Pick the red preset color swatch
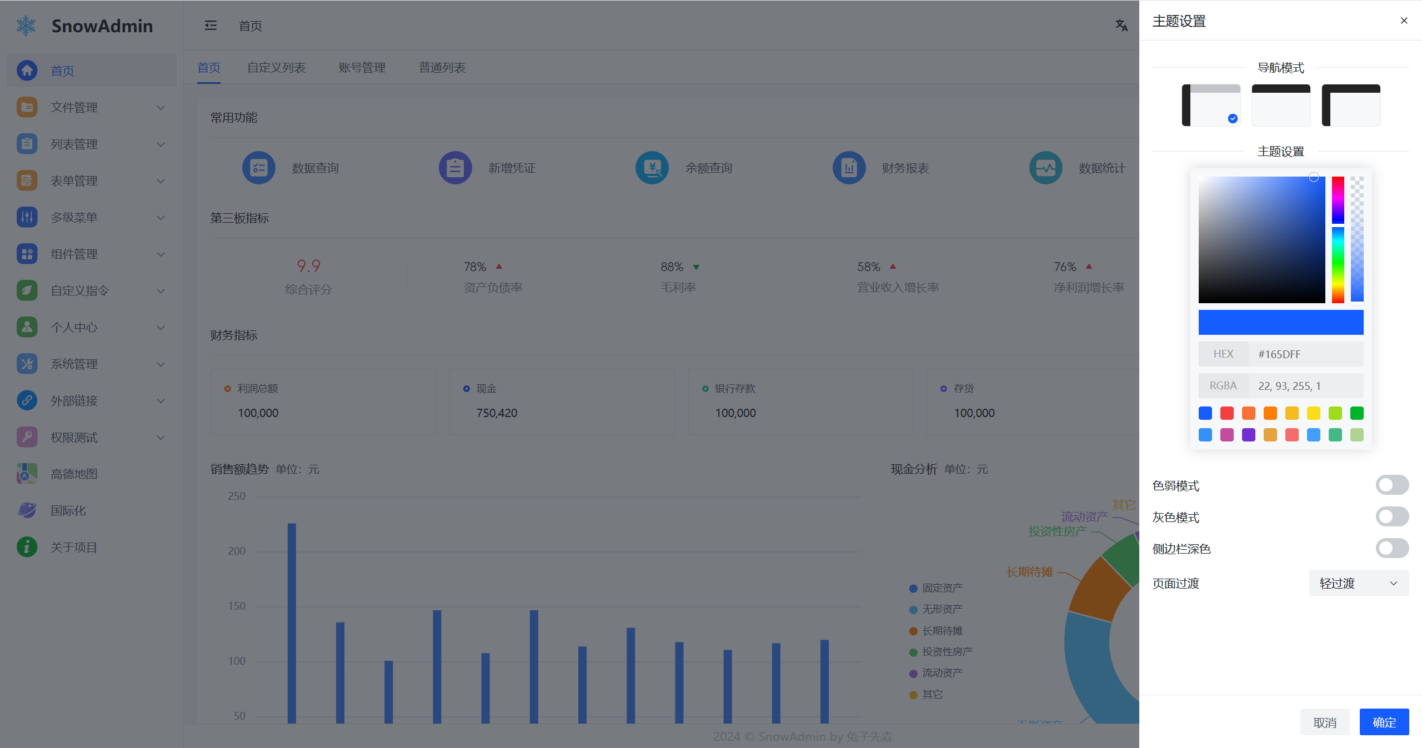 (x=1226, y=413)
